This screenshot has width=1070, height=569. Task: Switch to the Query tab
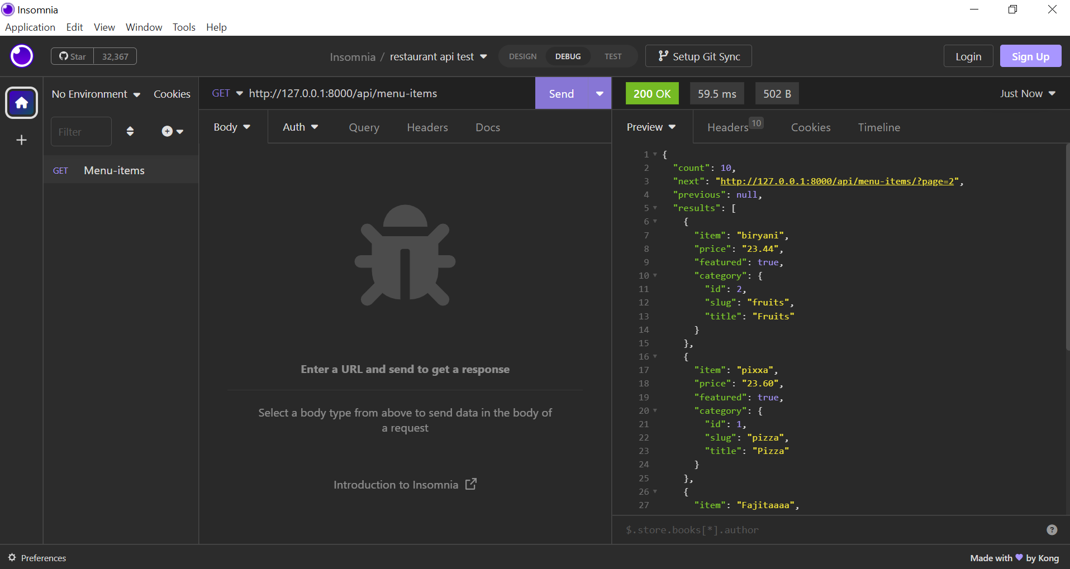pos(364,127)
